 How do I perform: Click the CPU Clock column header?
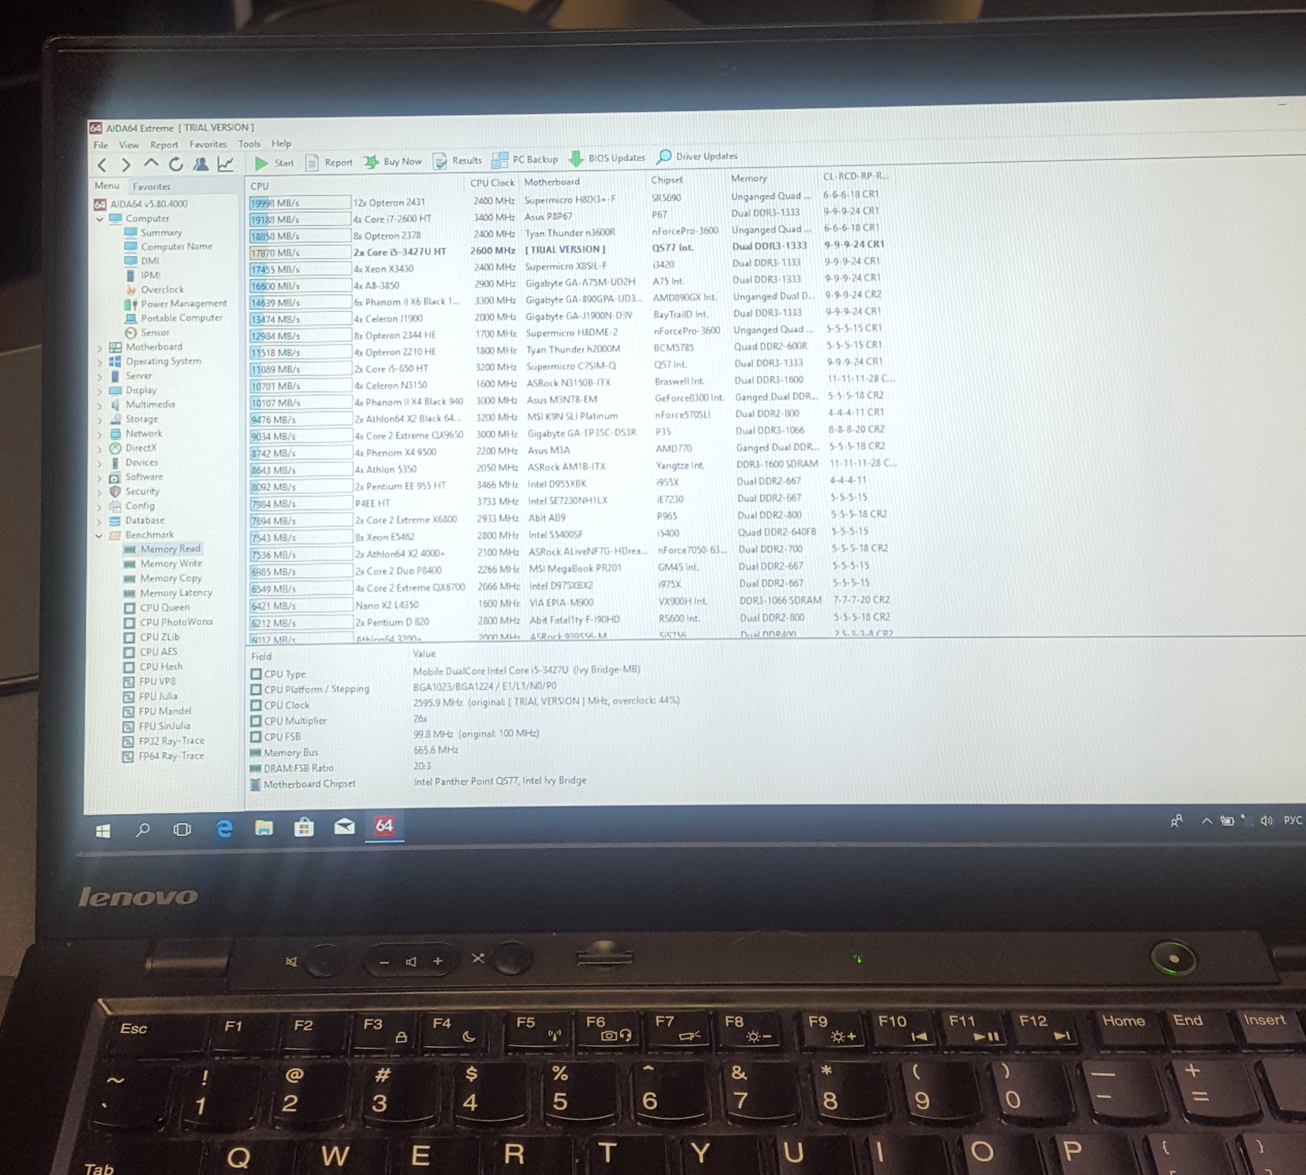pos(492,183)
